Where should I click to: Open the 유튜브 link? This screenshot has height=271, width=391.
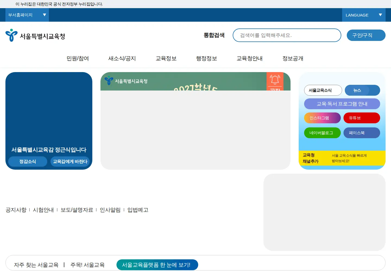tap(362, 118)
